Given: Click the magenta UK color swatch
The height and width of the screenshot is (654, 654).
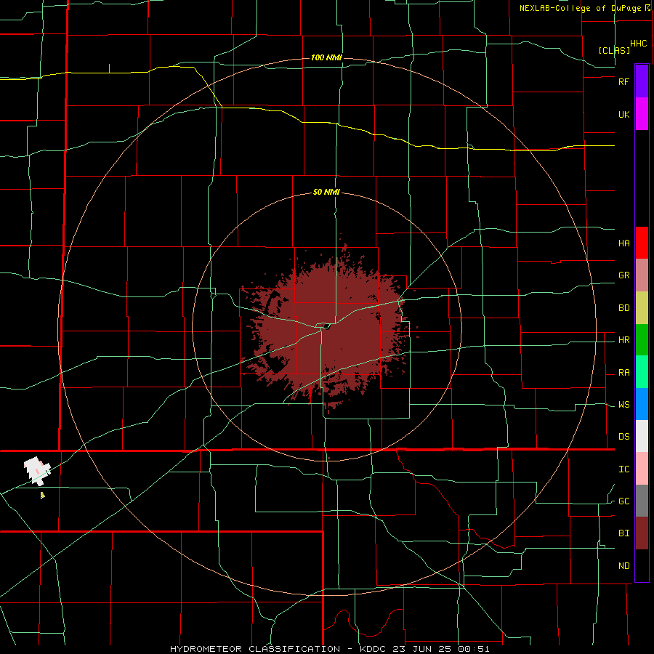Looking at the screenshot, I should point(642,114).
